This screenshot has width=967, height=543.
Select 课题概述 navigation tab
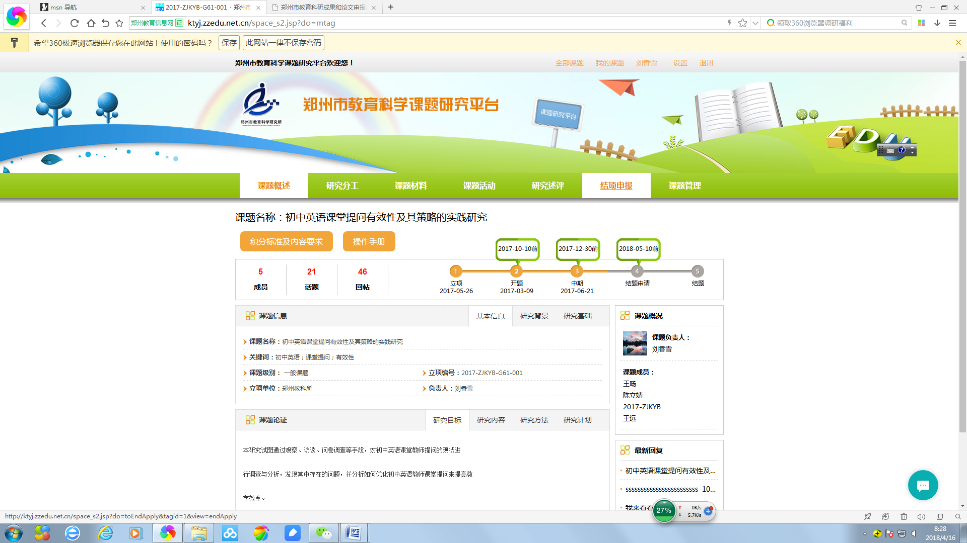point(274,186)
